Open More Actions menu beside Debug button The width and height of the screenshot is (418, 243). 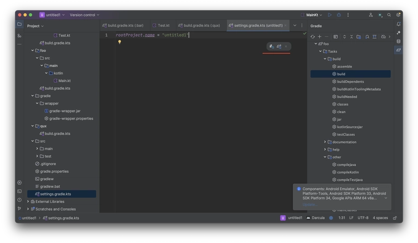(x=348, y=15)
